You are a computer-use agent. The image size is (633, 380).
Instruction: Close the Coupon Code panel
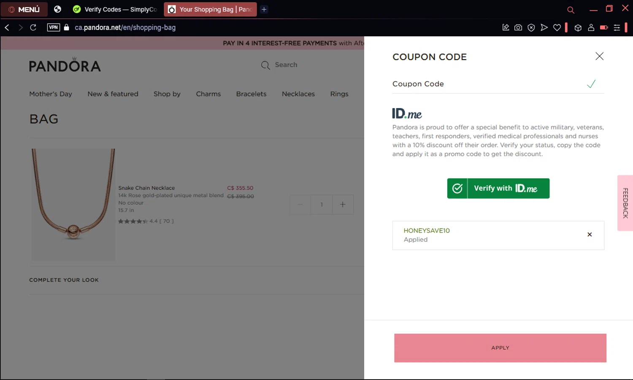[x=599, y=56]
